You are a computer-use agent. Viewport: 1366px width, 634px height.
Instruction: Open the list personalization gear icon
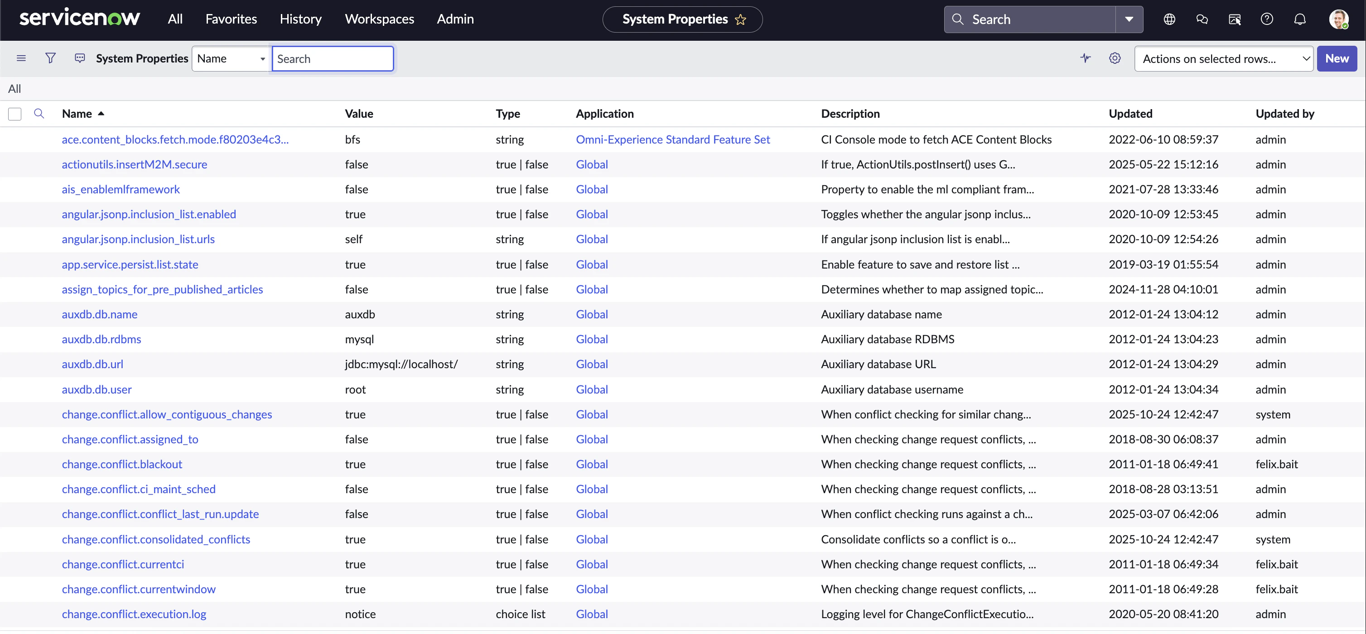click(1115, 58)
